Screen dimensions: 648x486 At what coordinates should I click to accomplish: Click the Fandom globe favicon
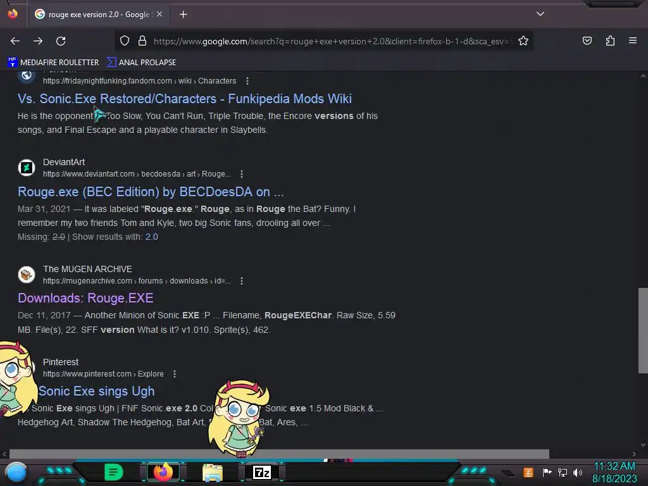27,77
